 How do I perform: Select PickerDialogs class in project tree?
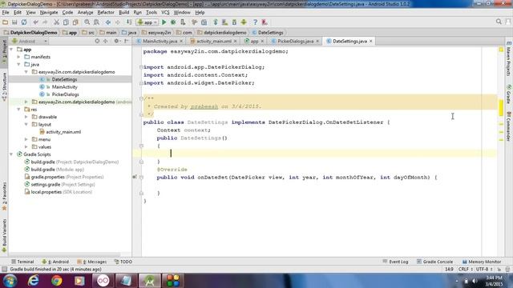pyautogui.click(x=65, y=94)
